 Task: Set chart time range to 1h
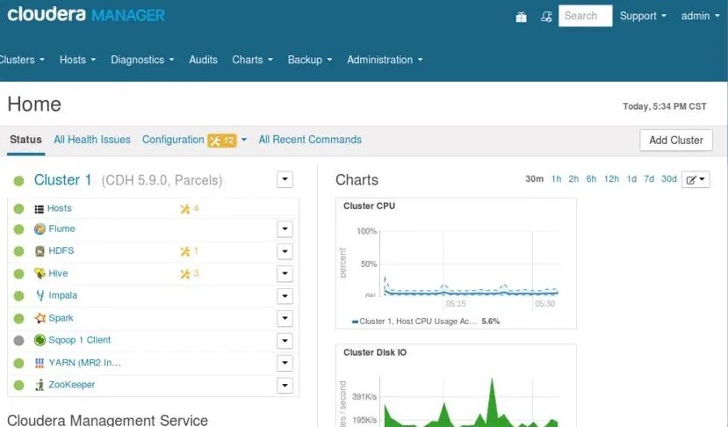coord(556,179)
